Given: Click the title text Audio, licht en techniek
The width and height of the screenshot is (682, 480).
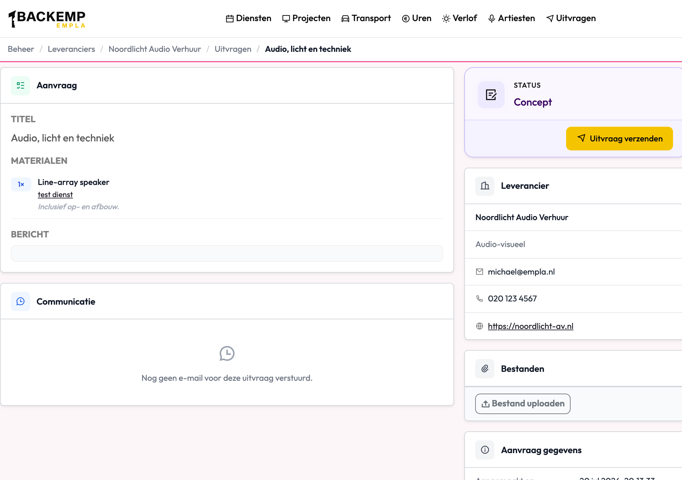Looking at the screenshot, I should (x=62, y=138).
